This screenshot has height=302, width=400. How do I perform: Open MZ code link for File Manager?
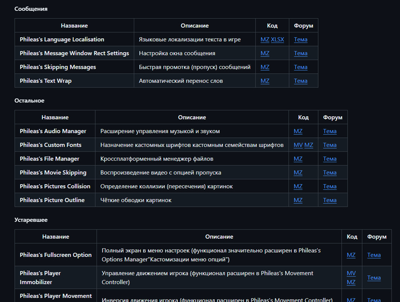tap(298, 158)
